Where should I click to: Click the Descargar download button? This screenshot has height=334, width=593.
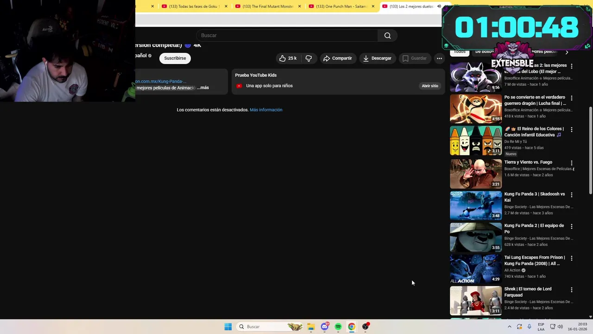(377, 58)
